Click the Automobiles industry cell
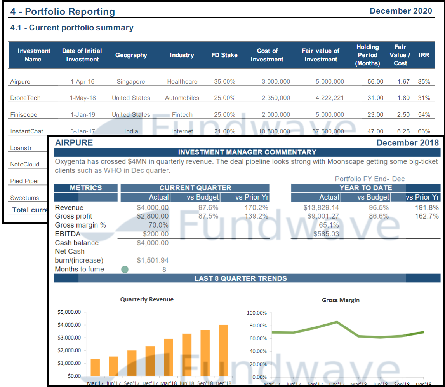The image size is (445, 387). [x=182, y=98]
